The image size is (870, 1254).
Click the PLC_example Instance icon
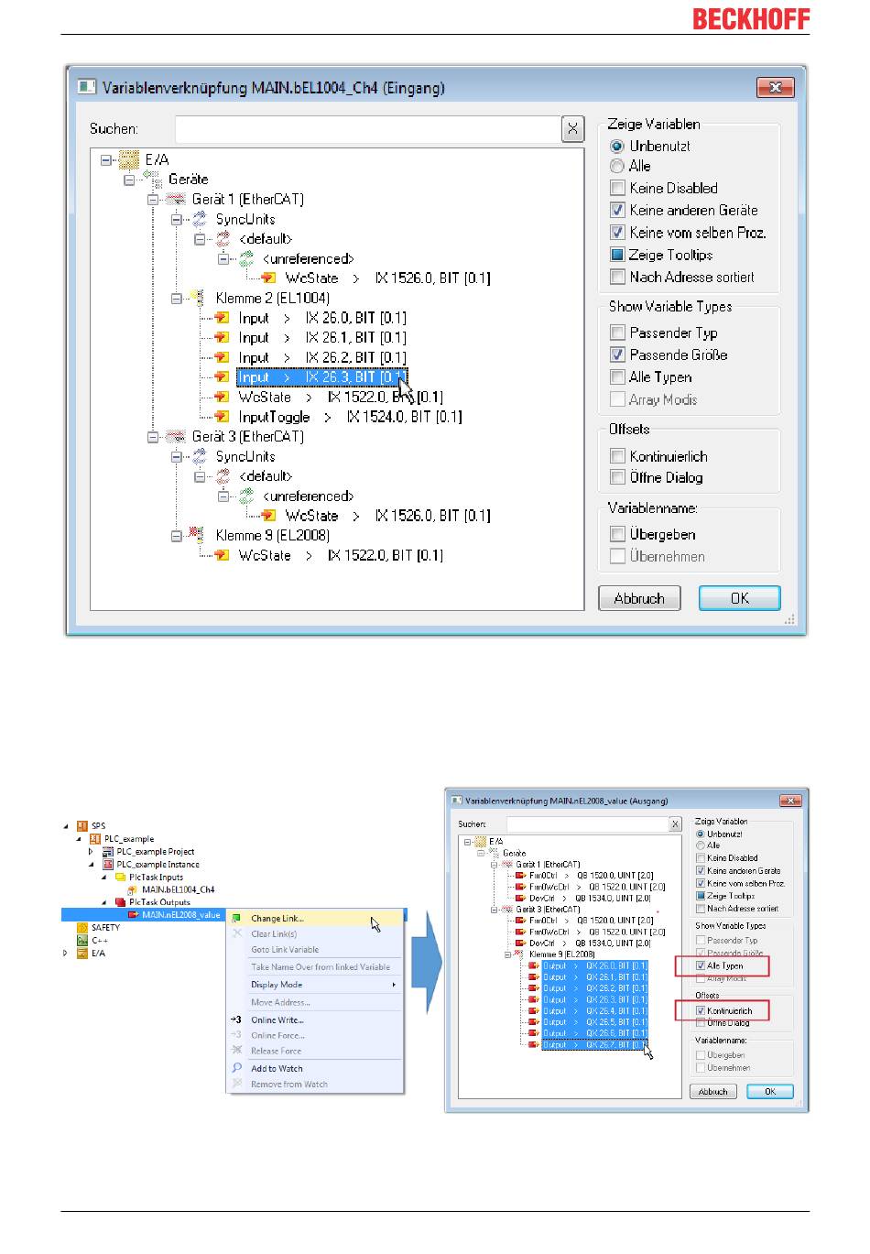click(108, 865)
